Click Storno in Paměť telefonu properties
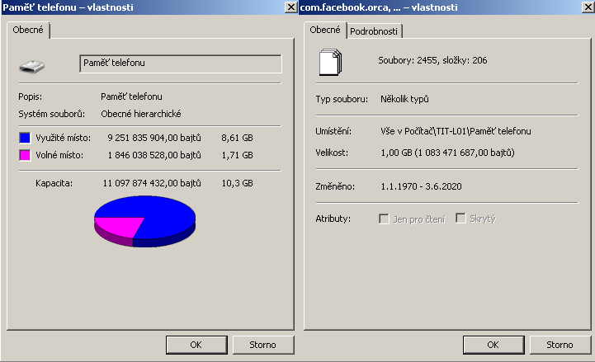Image resolution: width=595 pixels, height=362 pixels. (262, 345)
